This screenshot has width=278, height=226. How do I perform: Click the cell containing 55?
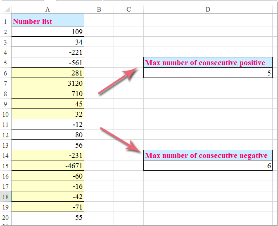tap(48, 217)
